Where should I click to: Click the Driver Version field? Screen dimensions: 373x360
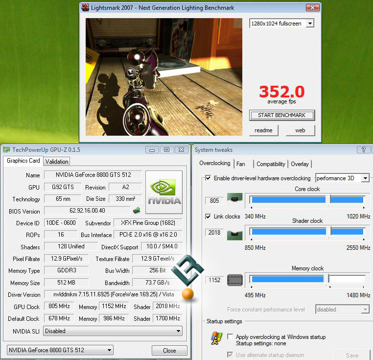(114, 294)
